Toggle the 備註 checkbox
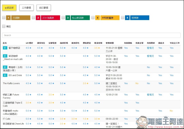The height and width of the screenshot is (129, 184). tap(3, 26)
